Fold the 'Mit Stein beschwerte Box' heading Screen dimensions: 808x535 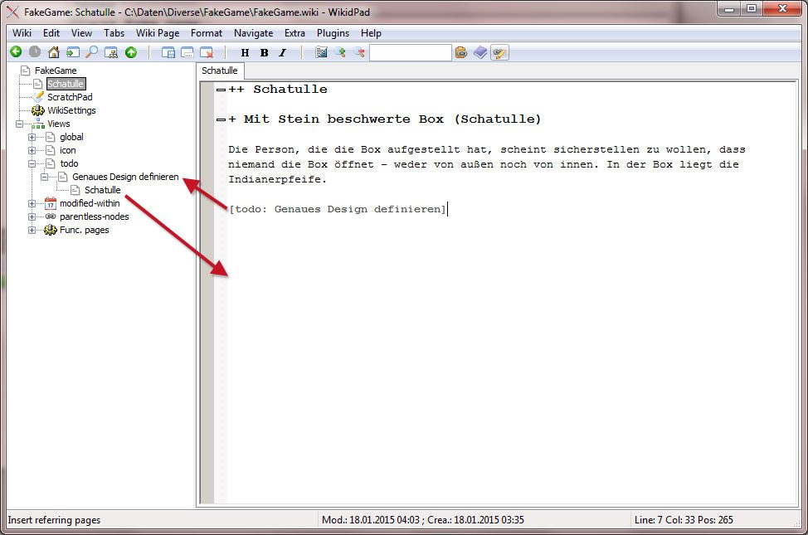221,119
